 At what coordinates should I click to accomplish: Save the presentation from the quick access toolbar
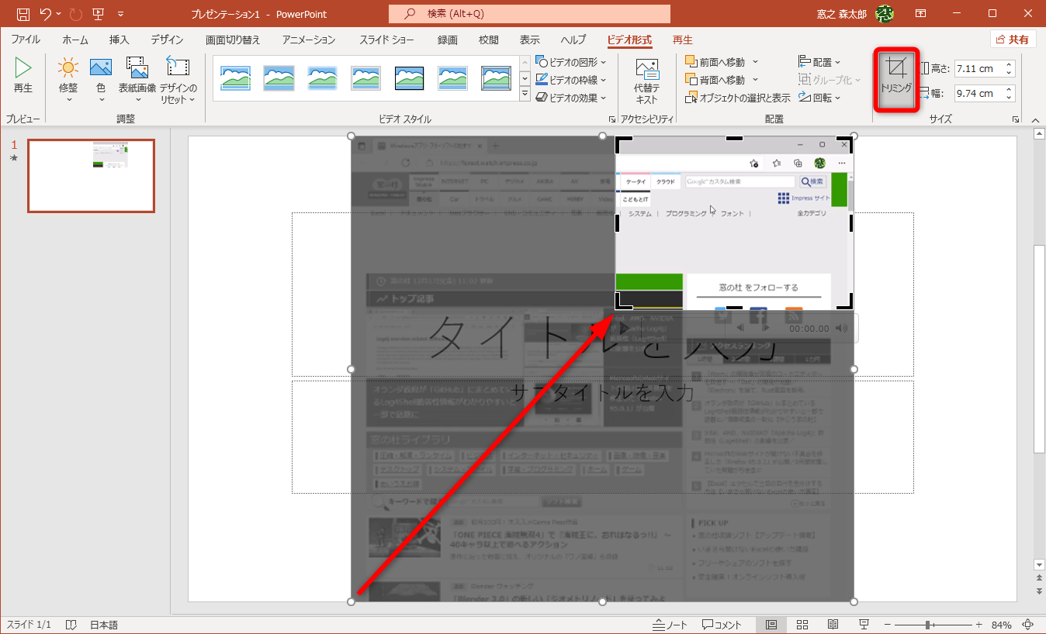(x=23, y=14)
